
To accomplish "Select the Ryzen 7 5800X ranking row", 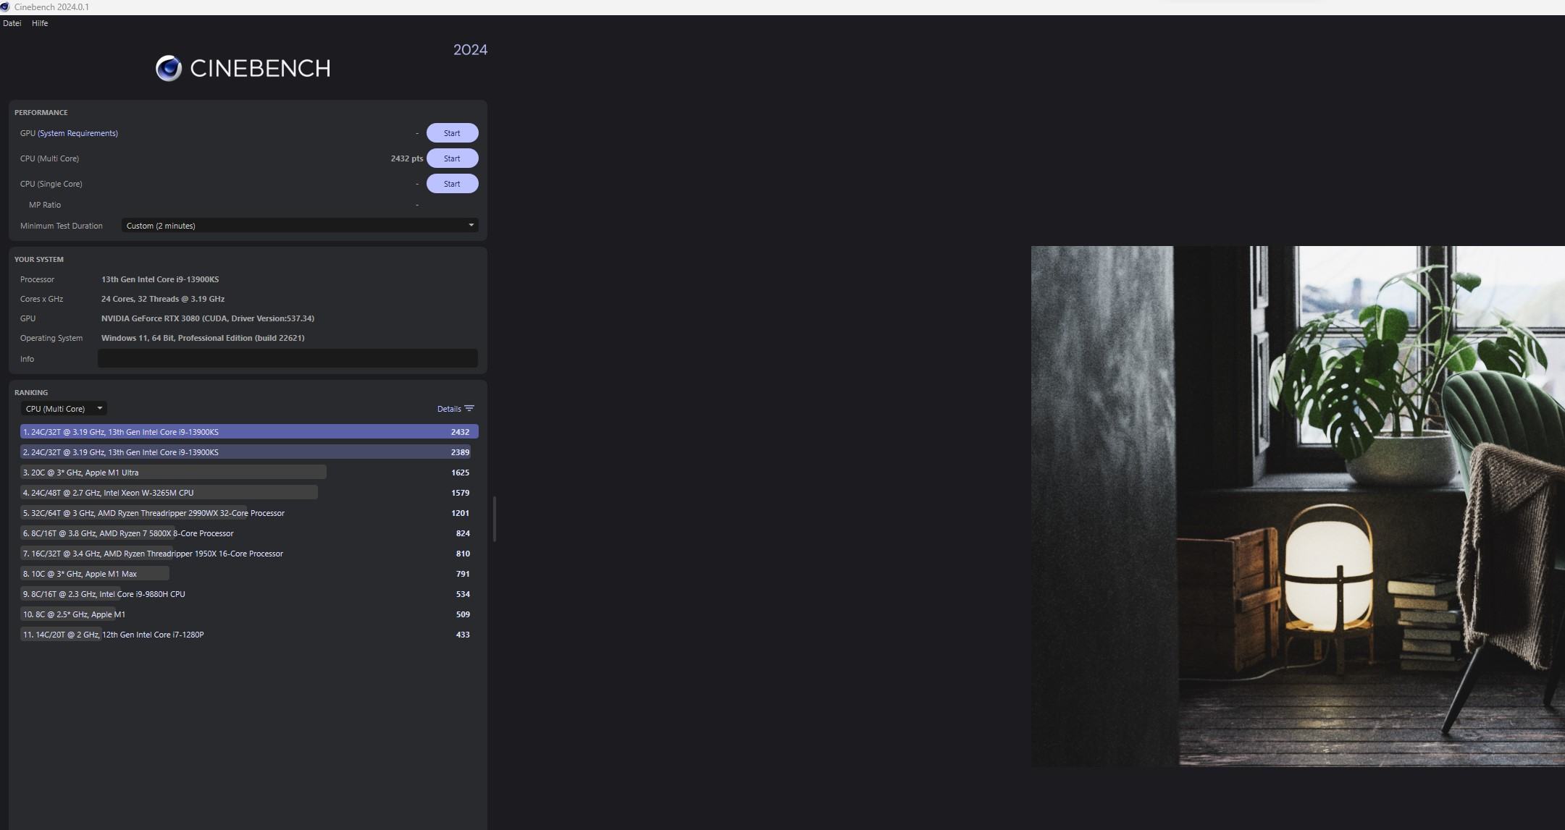I will tap(249, 533).
